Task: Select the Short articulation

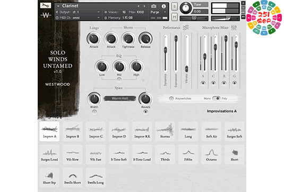Action: (x=235, y=154)
